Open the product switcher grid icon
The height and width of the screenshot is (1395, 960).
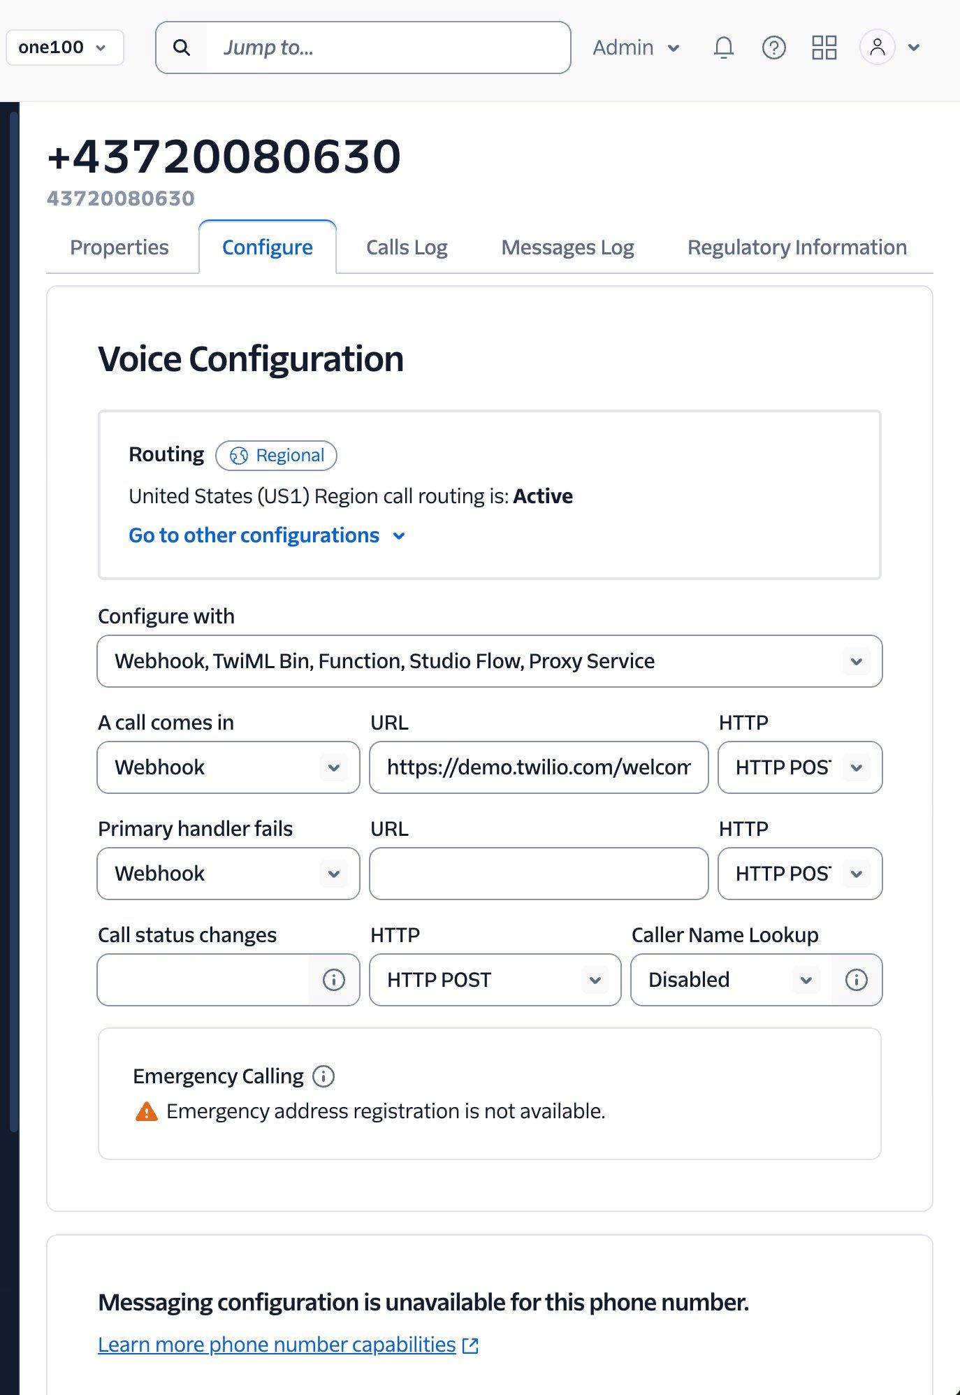[x=824, y=47]
